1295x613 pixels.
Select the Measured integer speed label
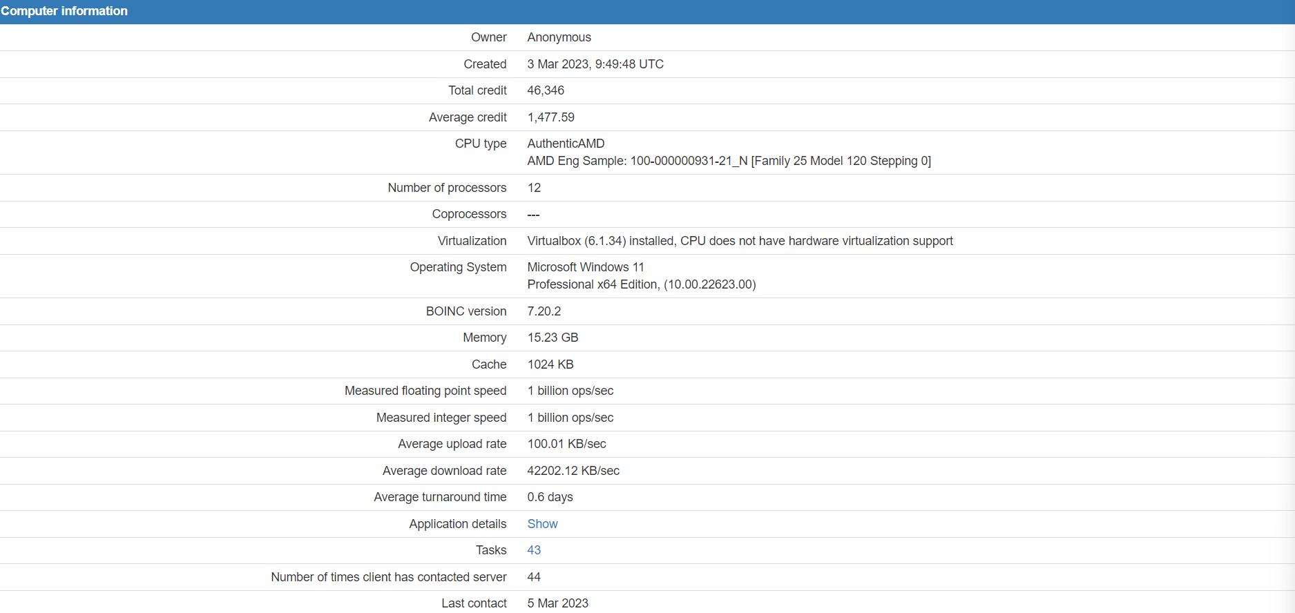(441, 418)
